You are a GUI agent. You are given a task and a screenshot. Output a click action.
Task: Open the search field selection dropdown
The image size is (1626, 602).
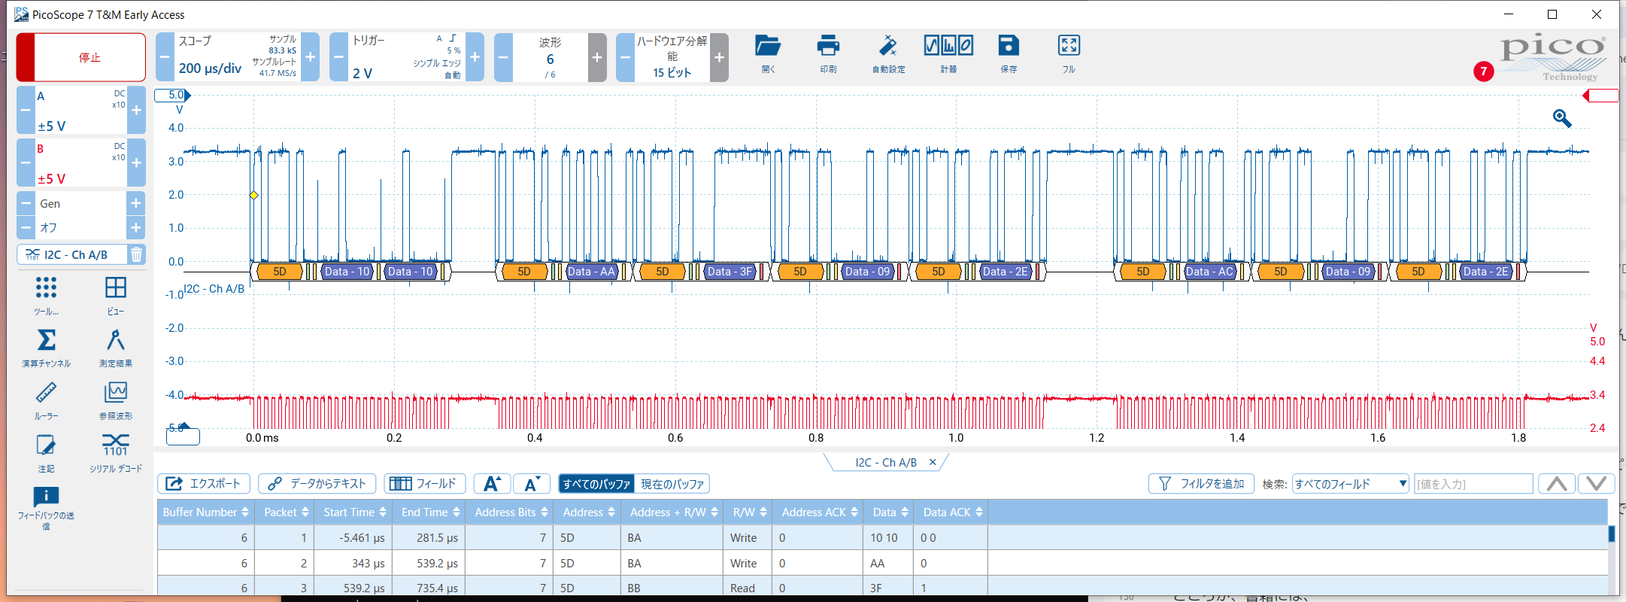point(1350,484)
